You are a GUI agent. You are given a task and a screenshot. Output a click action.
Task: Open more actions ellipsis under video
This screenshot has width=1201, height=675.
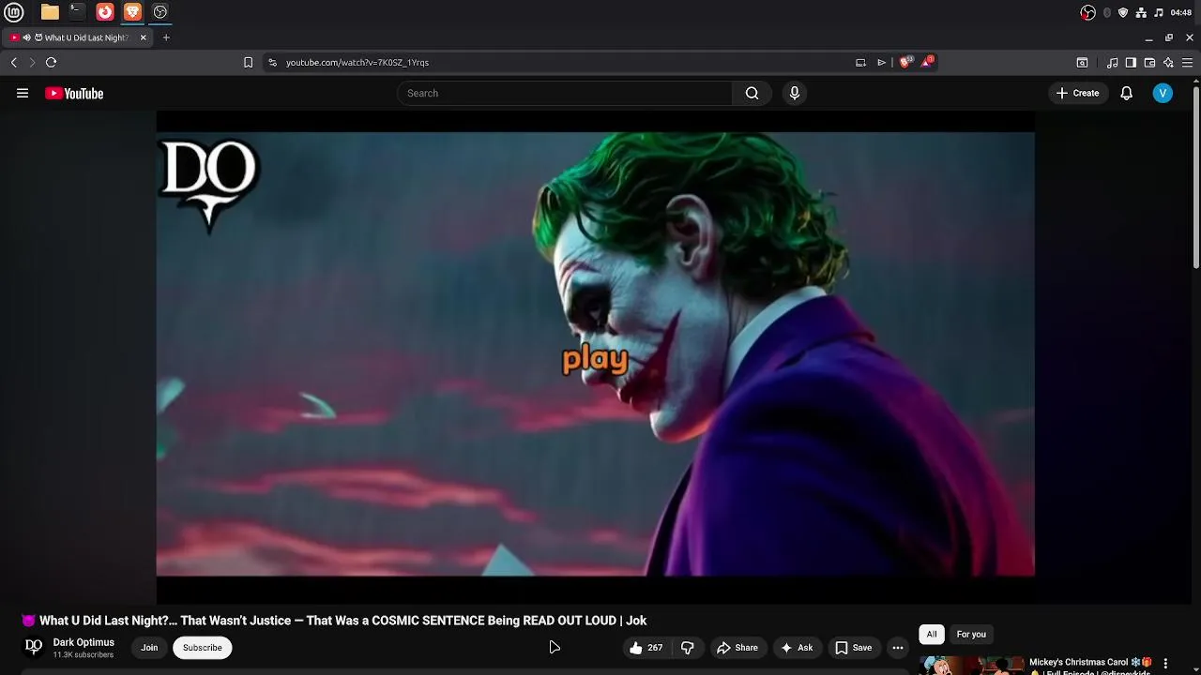(x=898, y=648)
